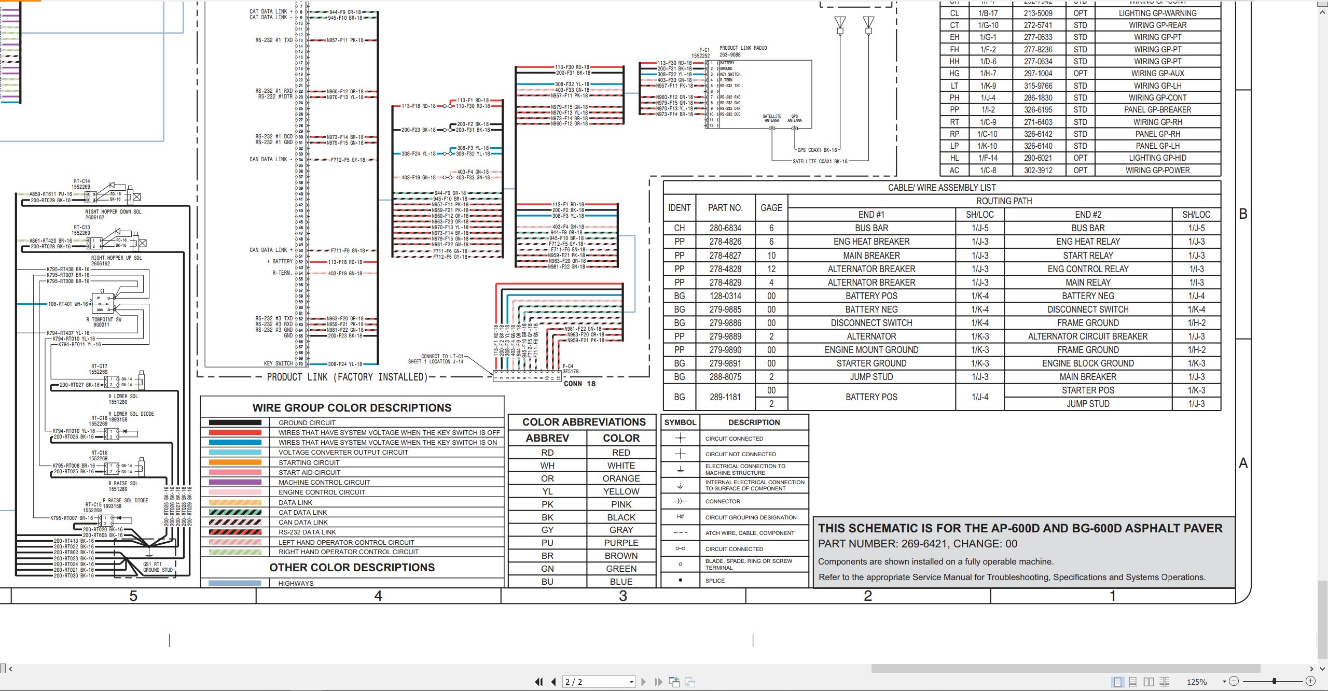Click grid column number 3 at bottom

click(x=623, y=596)
